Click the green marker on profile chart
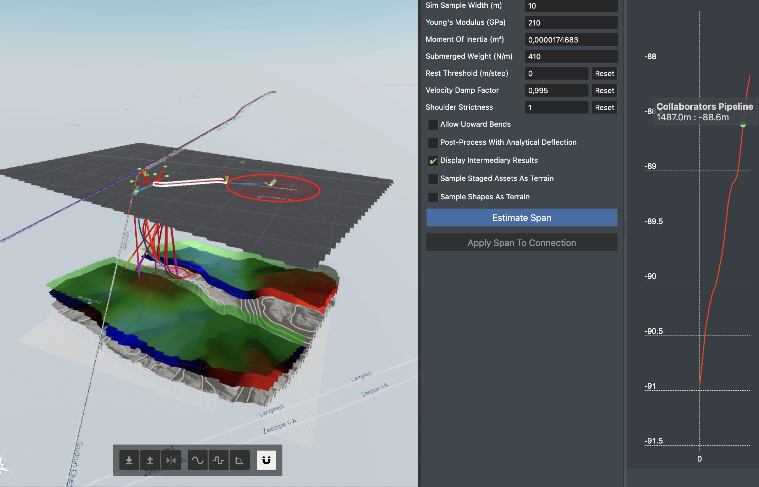 pyautogui.click(x=743, y=125)
